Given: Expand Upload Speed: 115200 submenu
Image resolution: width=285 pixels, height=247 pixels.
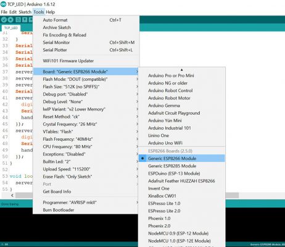Looking at the screenshot, I should click(86, 169).
